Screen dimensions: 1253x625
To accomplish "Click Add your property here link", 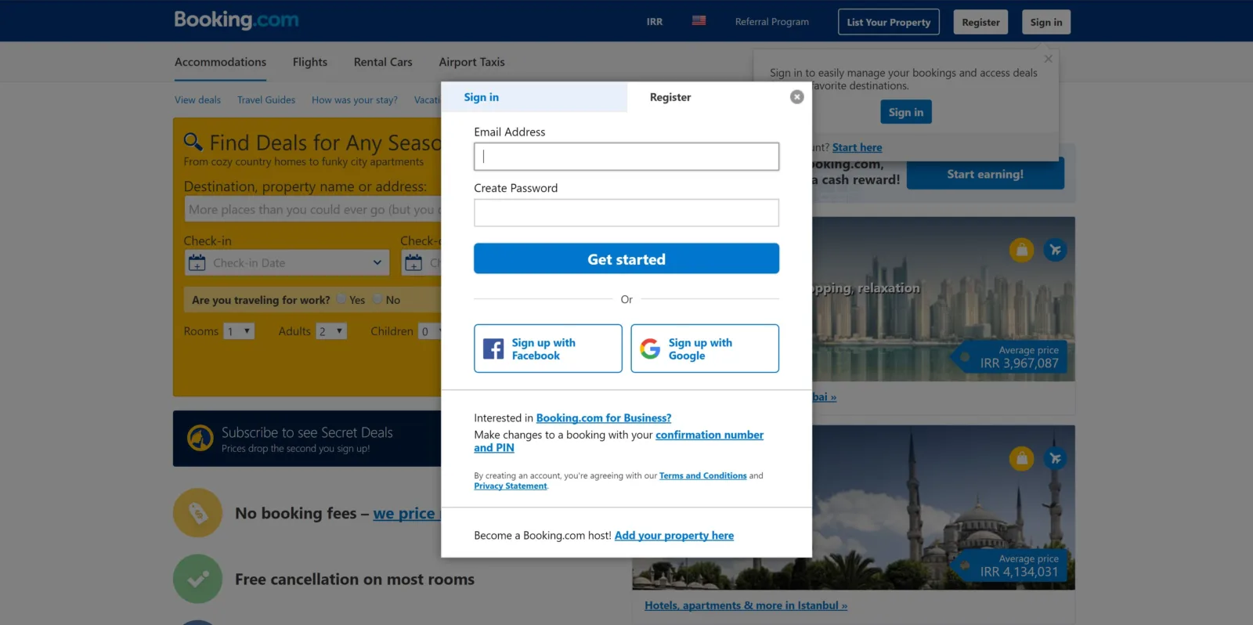I will (x=674, y=536).
